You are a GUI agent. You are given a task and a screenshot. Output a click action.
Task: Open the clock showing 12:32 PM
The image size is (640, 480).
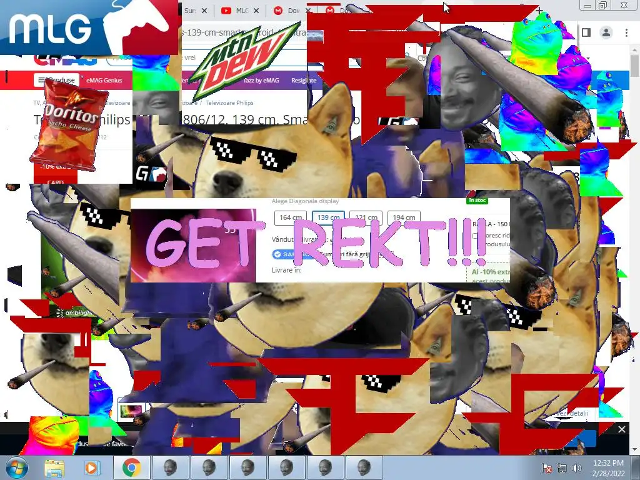click(x=608, y=468)
